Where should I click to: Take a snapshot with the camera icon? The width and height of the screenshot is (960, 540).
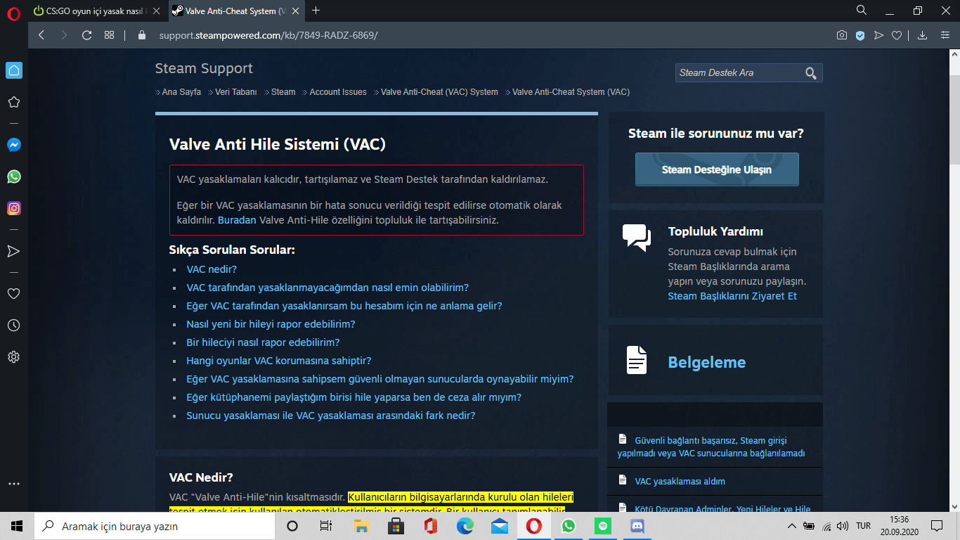(x=842, y=35)
